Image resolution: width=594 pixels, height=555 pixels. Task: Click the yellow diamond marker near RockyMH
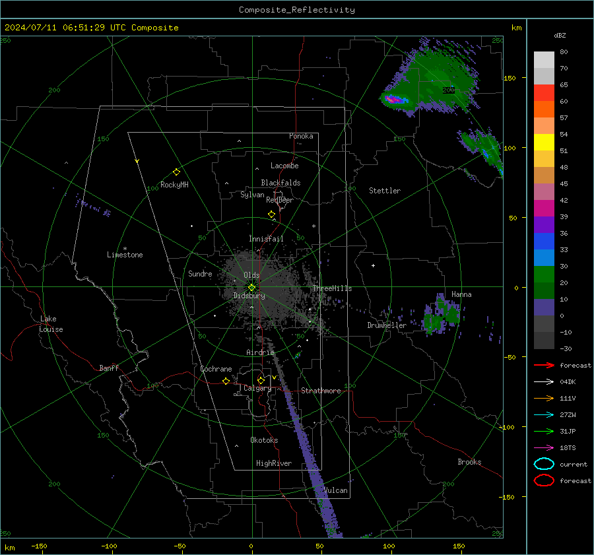pos(176,172)
